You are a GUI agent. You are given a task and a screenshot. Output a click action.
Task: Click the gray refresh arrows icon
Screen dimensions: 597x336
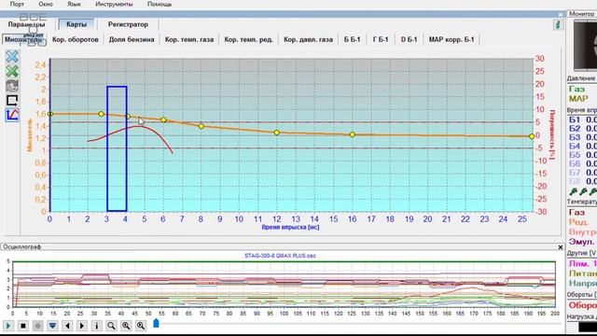click(12, 86)
